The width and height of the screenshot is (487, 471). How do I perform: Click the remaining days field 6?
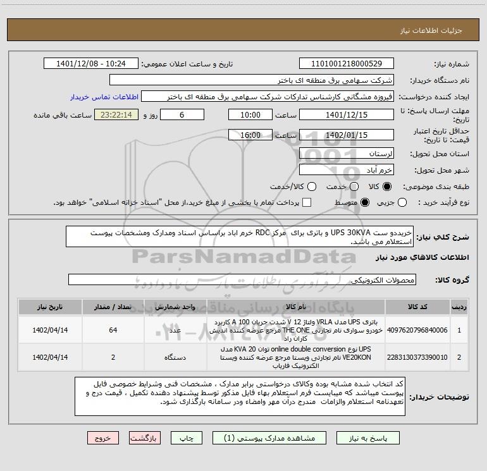(182, 115)
